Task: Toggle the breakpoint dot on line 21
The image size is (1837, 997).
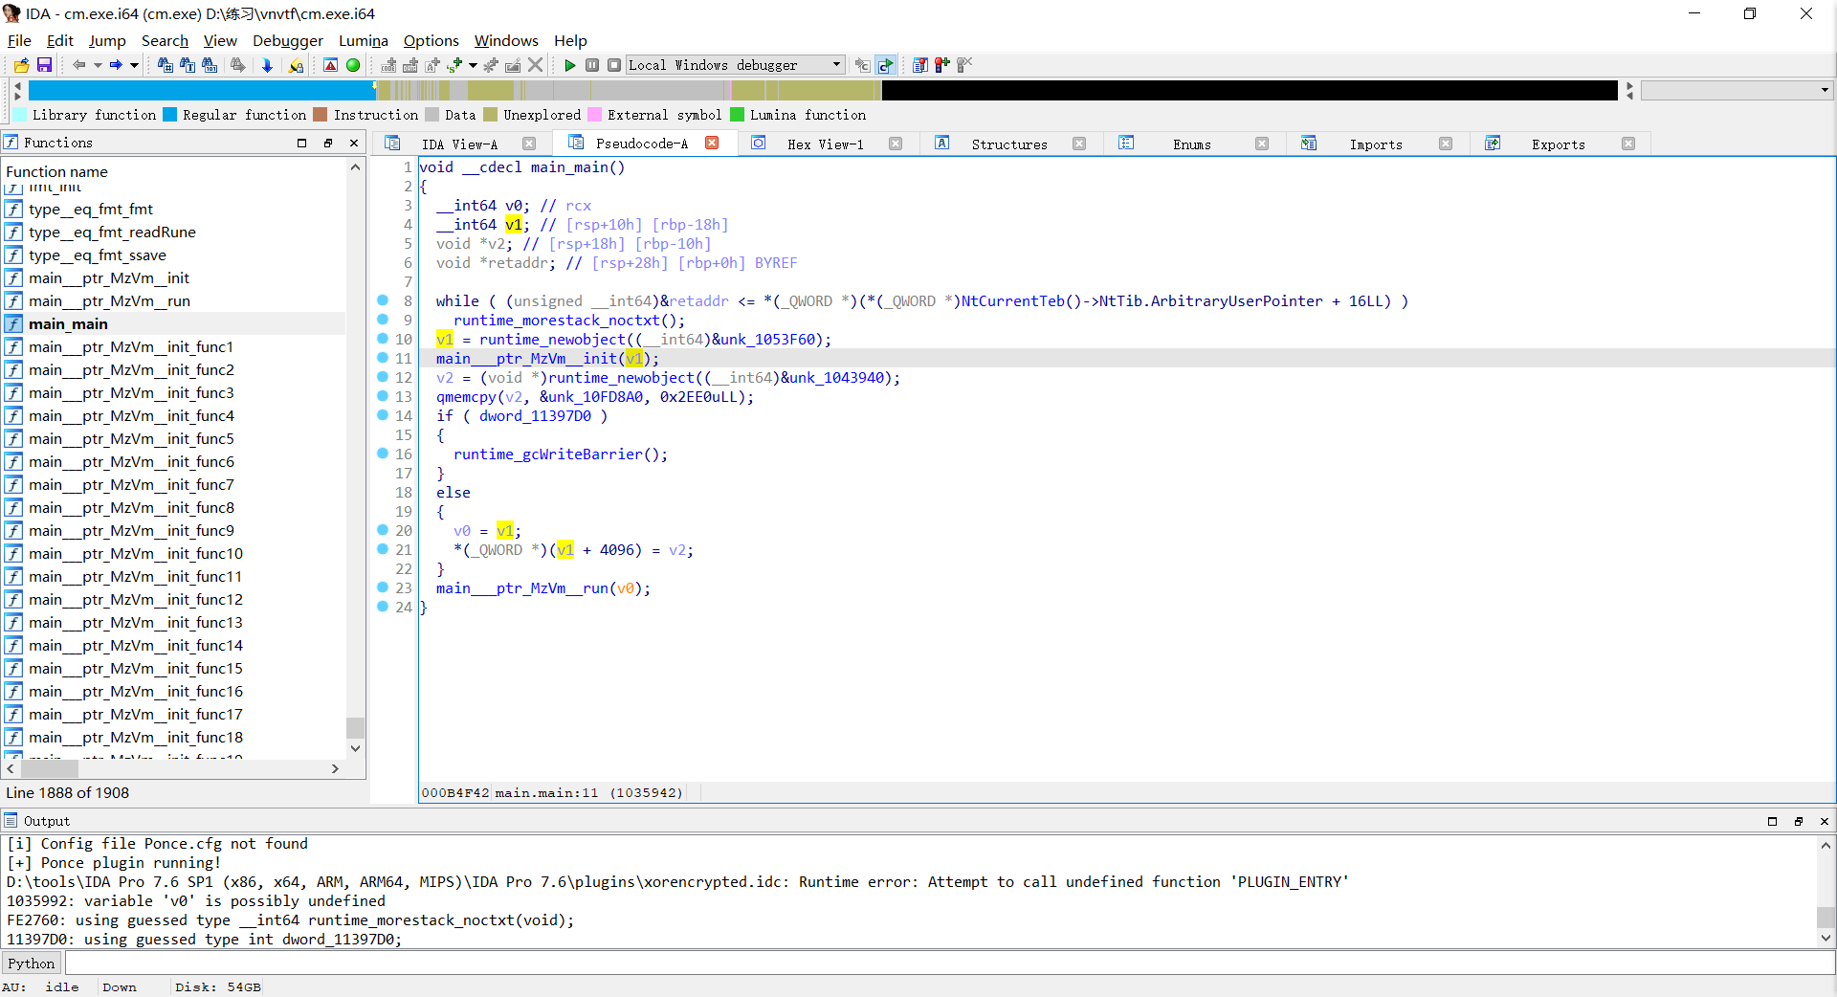Action: (383, 549)
